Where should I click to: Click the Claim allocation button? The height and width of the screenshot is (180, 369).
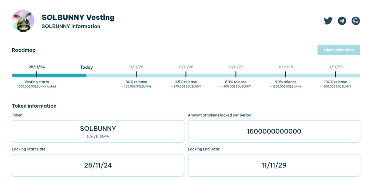click(339, 50)
